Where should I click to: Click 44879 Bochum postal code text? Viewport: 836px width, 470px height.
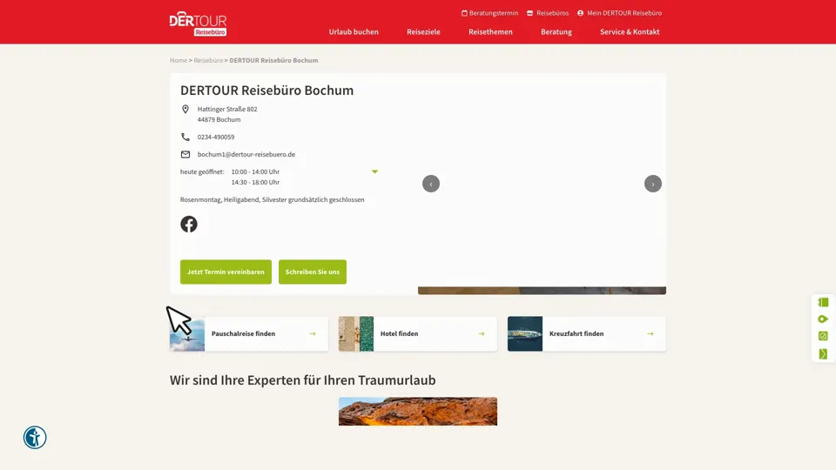219,120
